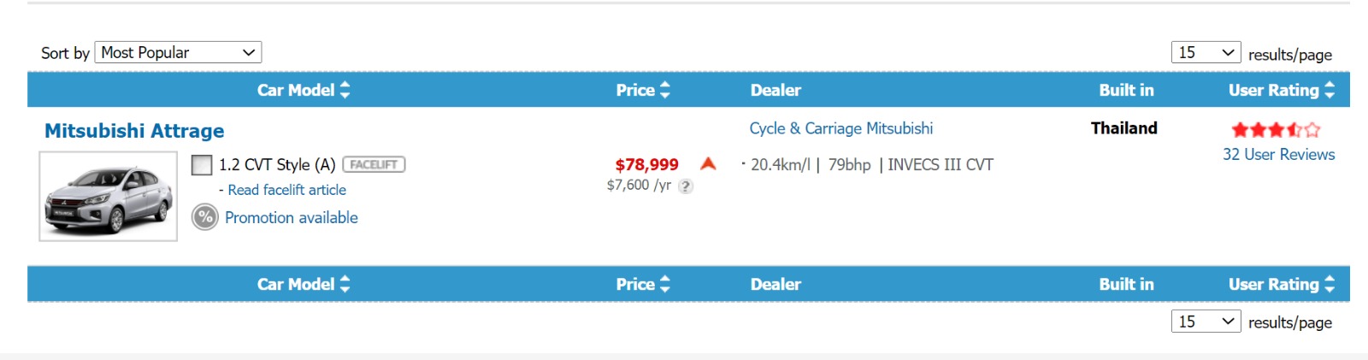Open the Sort by Most Popular dropdown
The height and width of the screenshot is (360, 1368).
click(178, 52)
